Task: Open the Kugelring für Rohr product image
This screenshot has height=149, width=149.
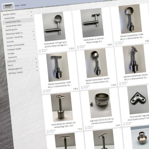Action: pyautogui.click(x=100, y=103)
